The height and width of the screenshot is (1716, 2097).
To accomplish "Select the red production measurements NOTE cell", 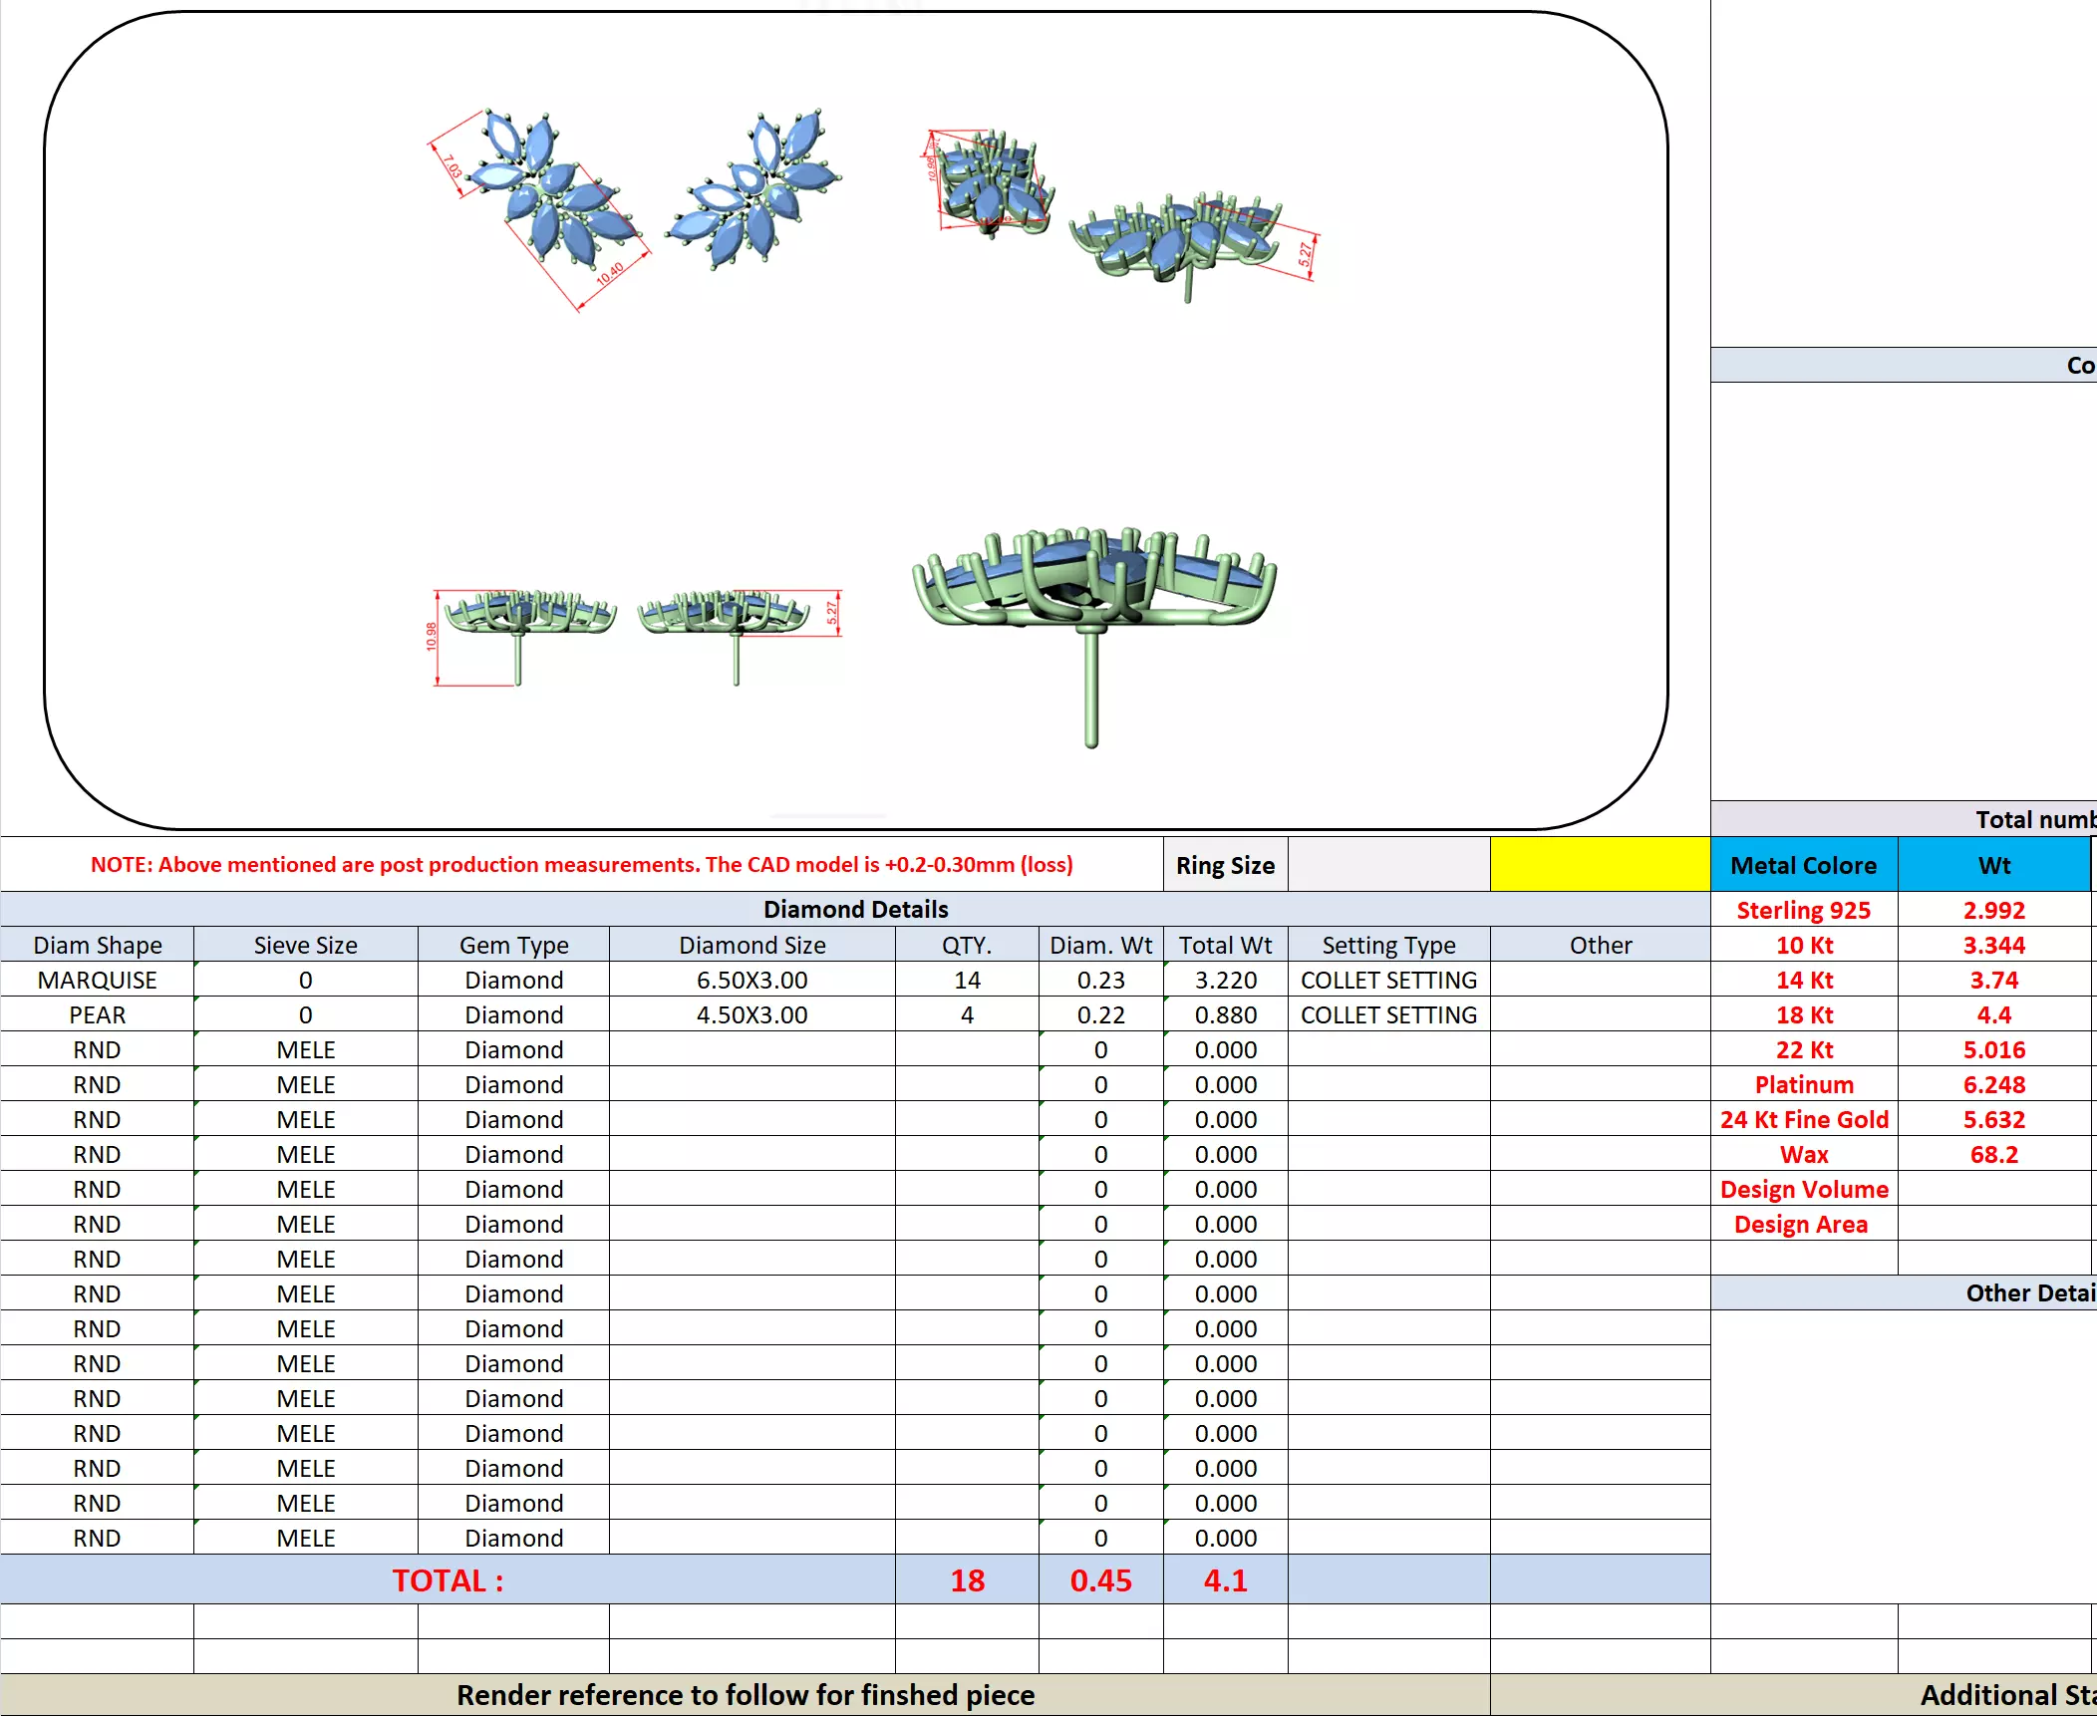I will tap(581, 864).
